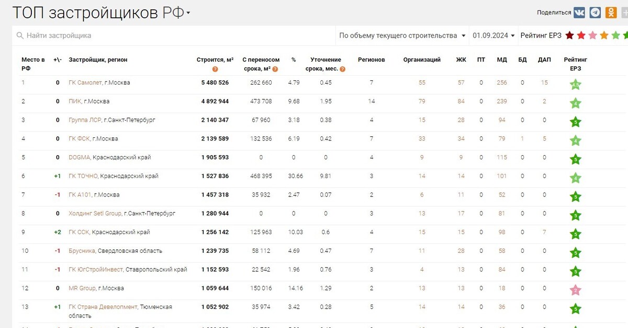Click the green 5-star badge for Группа ЛСР
The image size is (628, 328).
[x=575, y=121]
